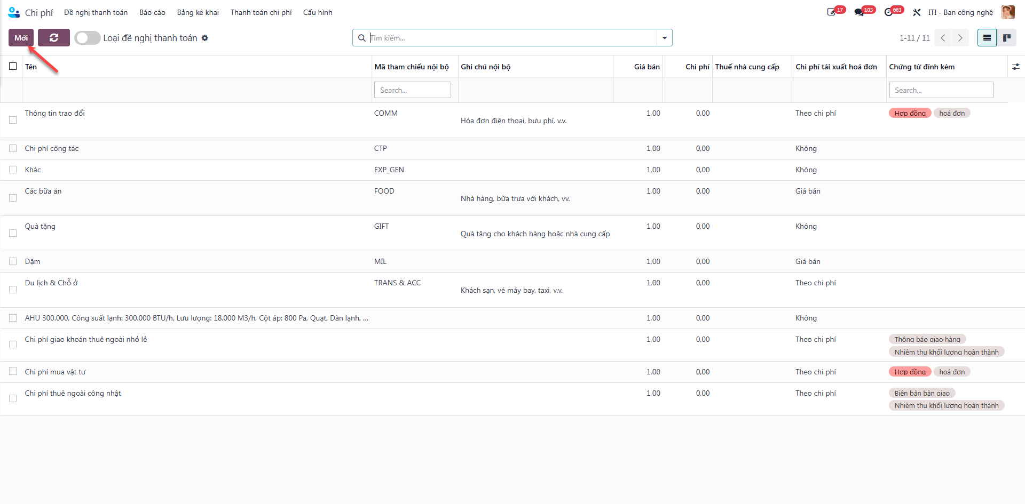
Task: Open the user avatar menu
Action: point(1008,12)
